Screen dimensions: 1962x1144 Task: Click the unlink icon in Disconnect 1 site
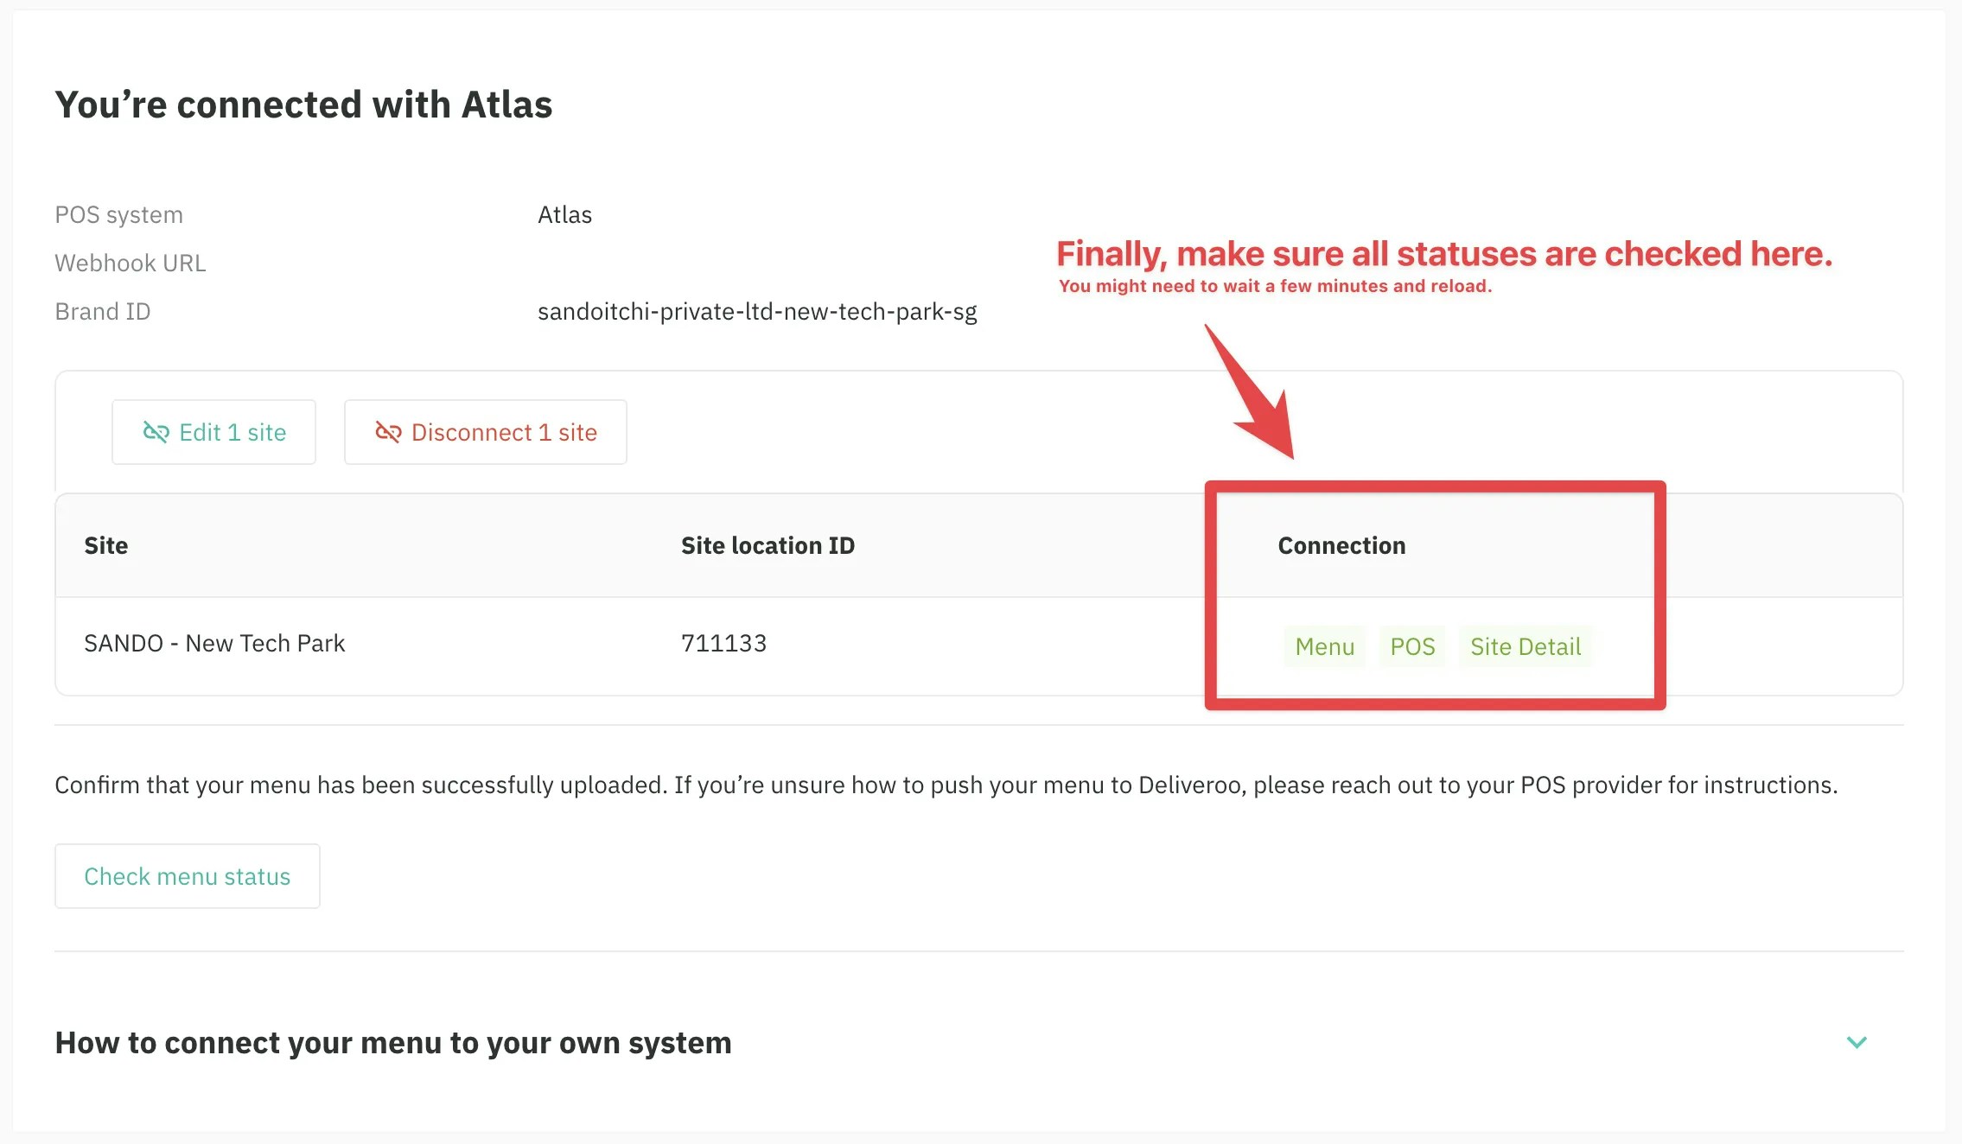(x=388, y=432)
